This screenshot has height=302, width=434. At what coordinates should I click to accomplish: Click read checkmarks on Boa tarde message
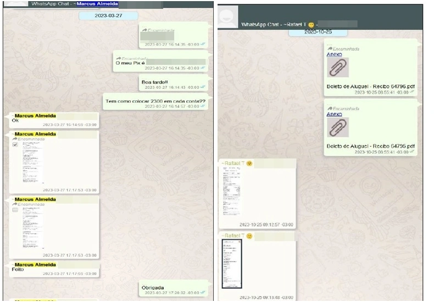(203, 87)
